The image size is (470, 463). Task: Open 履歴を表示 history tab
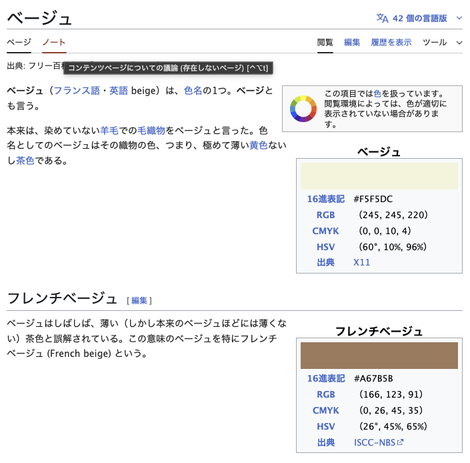pos(391,42)
